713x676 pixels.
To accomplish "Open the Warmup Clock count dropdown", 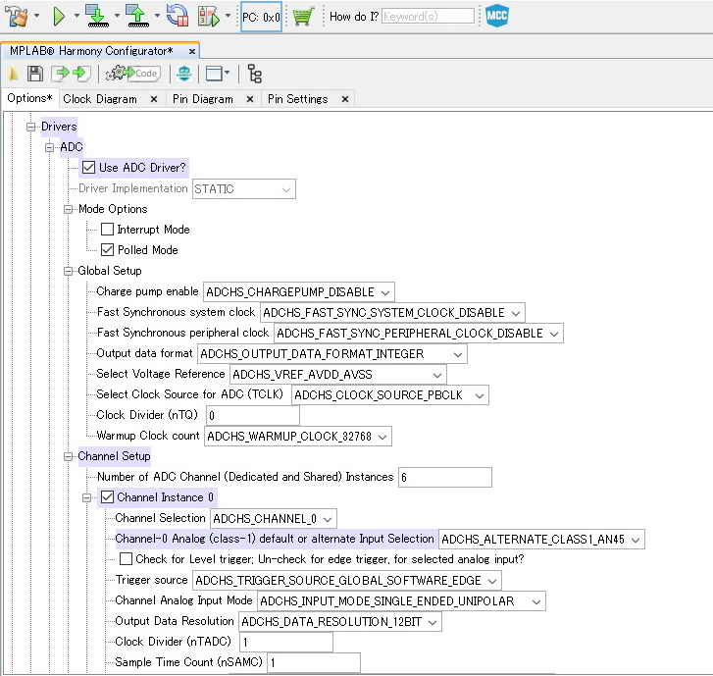I will [x=298, y=436].
